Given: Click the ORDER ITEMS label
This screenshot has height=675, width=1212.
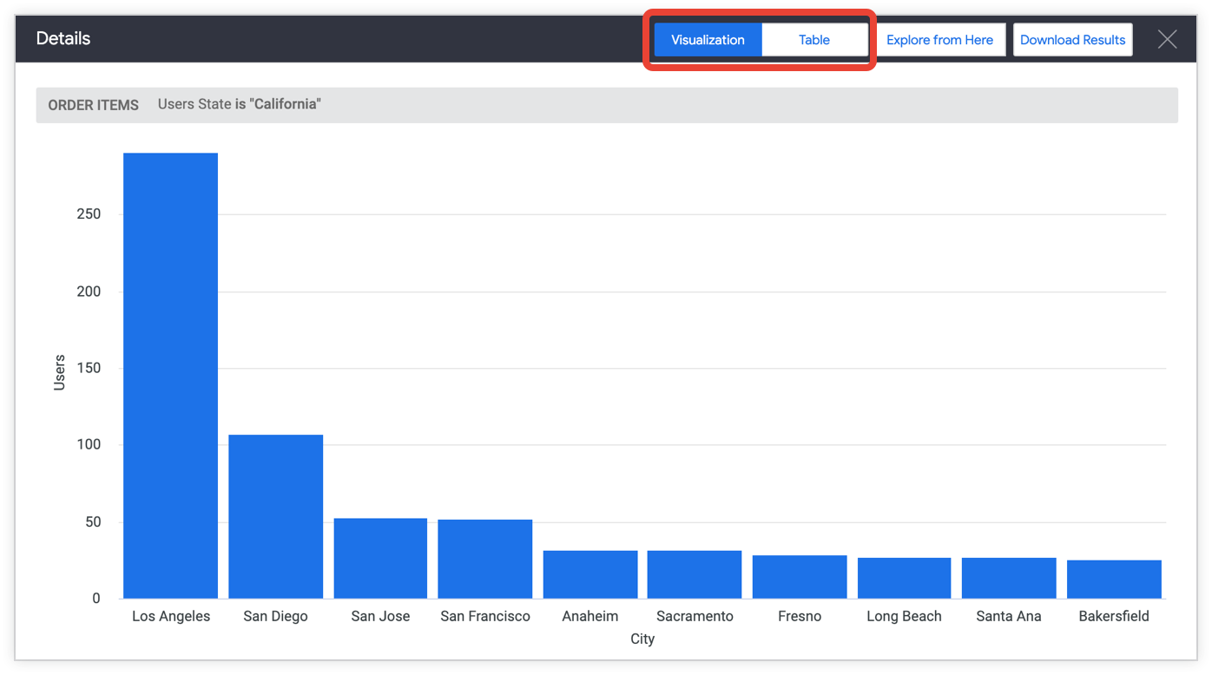Looking at the screenshot, I should coord(93,105).
